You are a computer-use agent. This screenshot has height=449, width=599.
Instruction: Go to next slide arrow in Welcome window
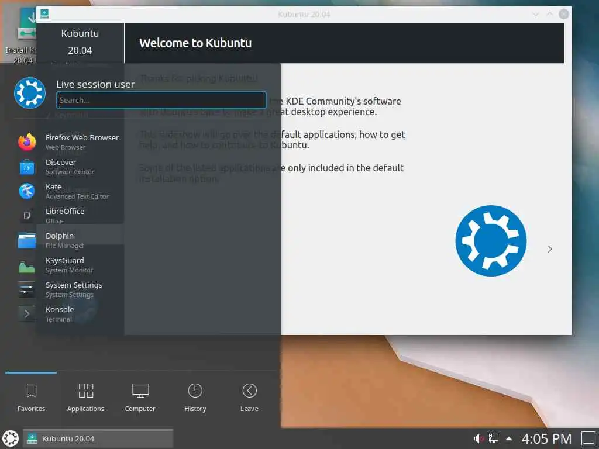550,249
